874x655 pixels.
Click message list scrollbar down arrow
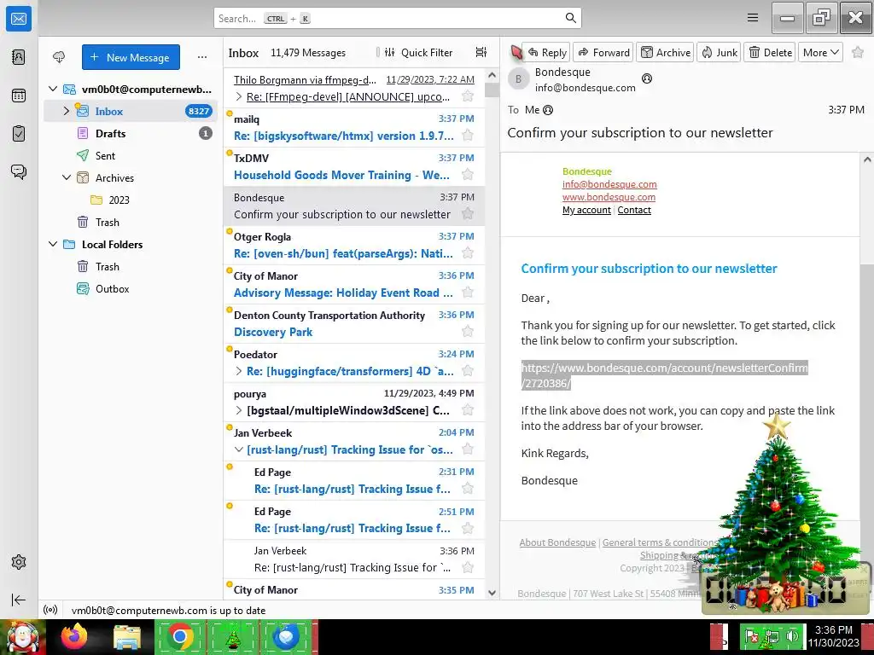(x=492, y=593)
